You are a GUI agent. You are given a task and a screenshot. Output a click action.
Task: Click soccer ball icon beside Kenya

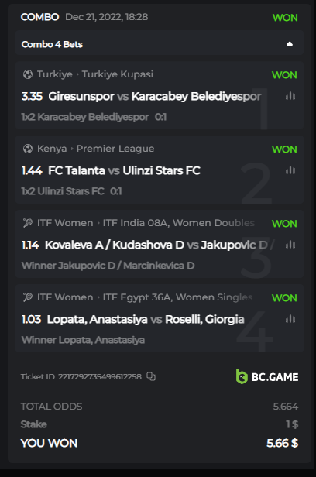coord(28,149)
